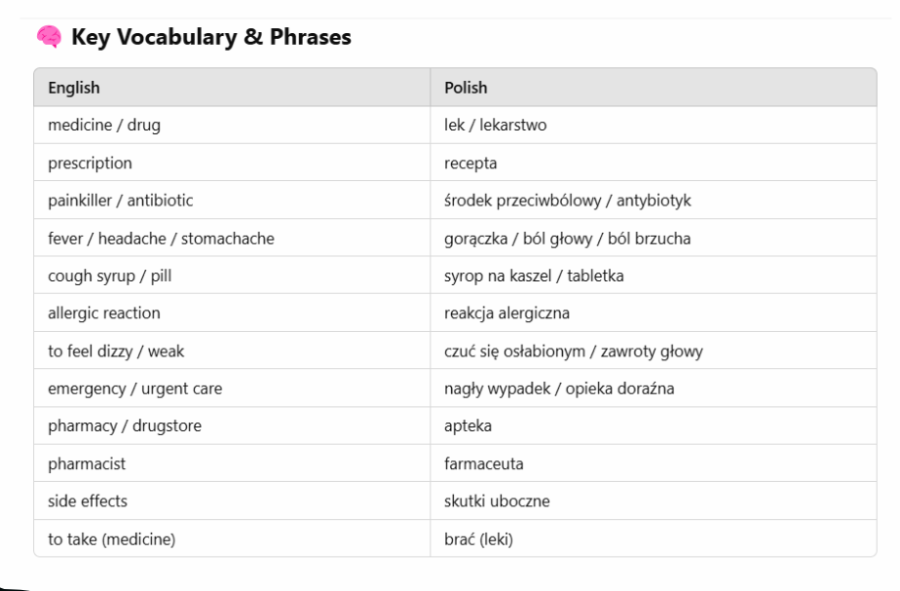Click the Polish column header
The image size is (900, 591).
(x=466, y=88)
